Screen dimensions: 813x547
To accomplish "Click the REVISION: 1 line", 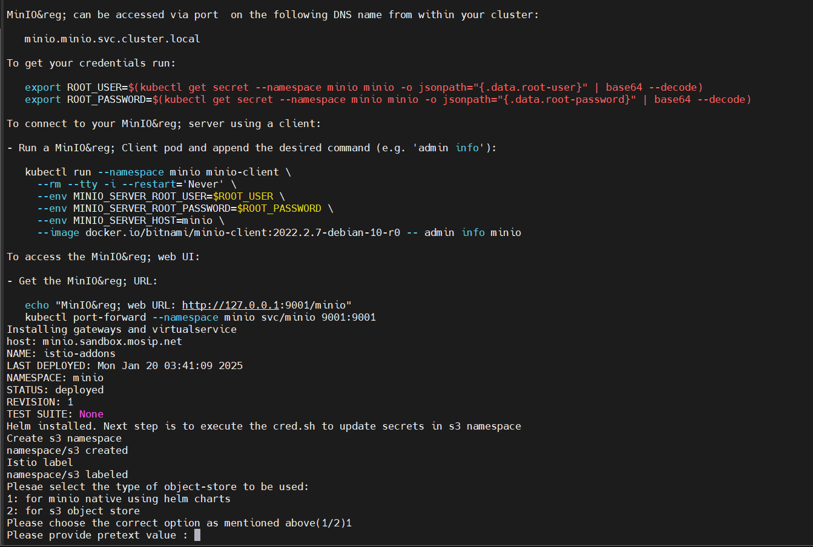I will [39, 402].
